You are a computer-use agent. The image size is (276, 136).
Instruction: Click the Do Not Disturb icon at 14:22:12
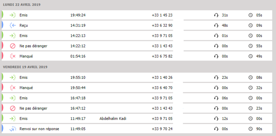pyautogui.click(x=13, y=46)
